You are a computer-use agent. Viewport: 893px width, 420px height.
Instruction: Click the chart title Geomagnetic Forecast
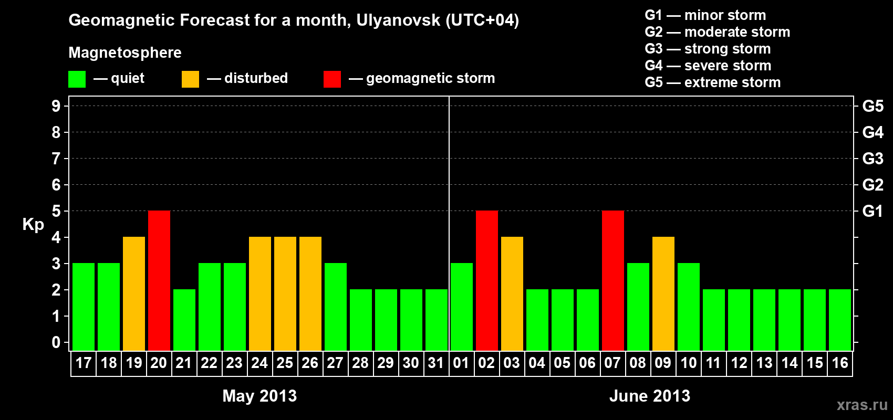pyautogui.click(x=294, y=20)
